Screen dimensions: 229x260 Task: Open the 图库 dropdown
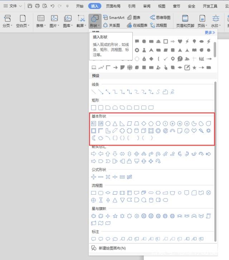coord(68,21)
